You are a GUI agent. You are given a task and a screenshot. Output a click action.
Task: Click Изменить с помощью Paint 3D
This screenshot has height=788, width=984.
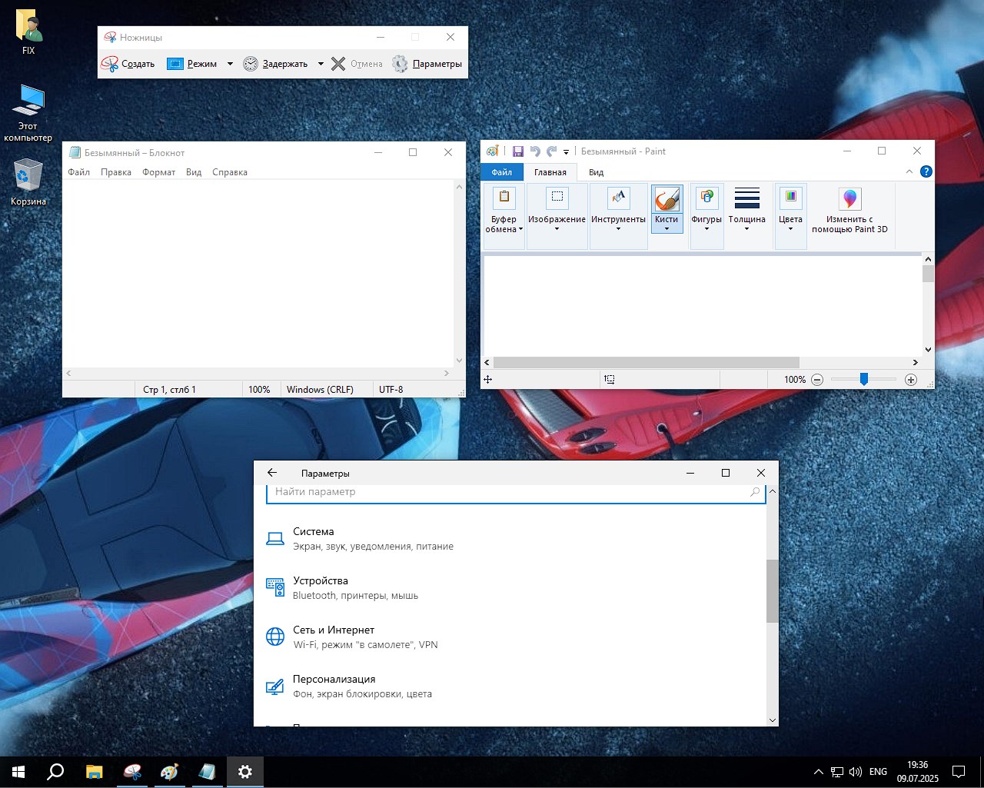click(x=849, y=210)
